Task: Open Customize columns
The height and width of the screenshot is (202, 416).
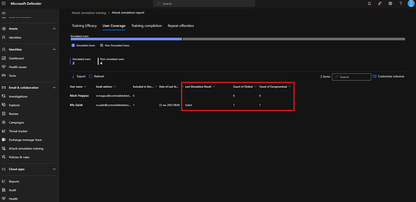Action: (x=389, y=76)
